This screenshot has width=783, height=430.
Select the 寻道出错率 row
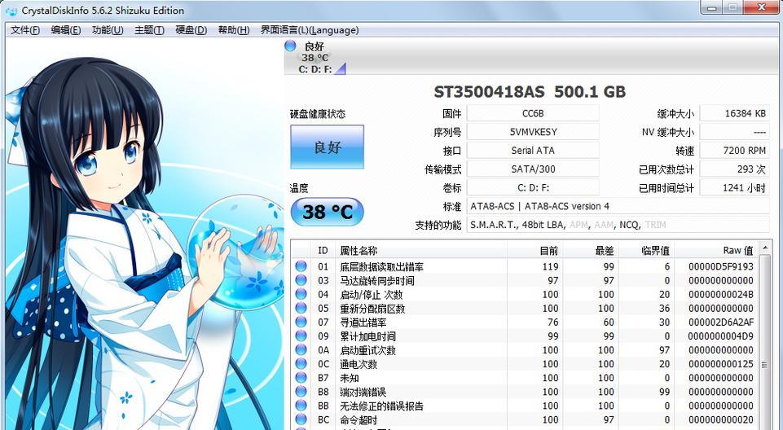525,322
